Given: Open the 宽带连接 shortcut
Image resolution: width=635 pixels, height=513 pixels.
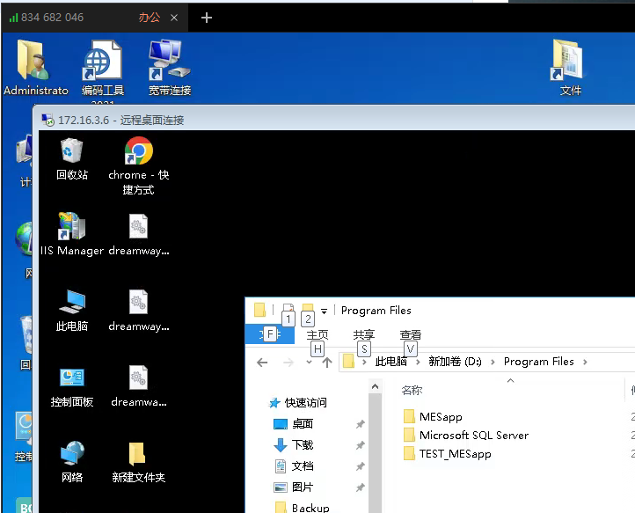Looking at the screenshot, I should [169, 63].
